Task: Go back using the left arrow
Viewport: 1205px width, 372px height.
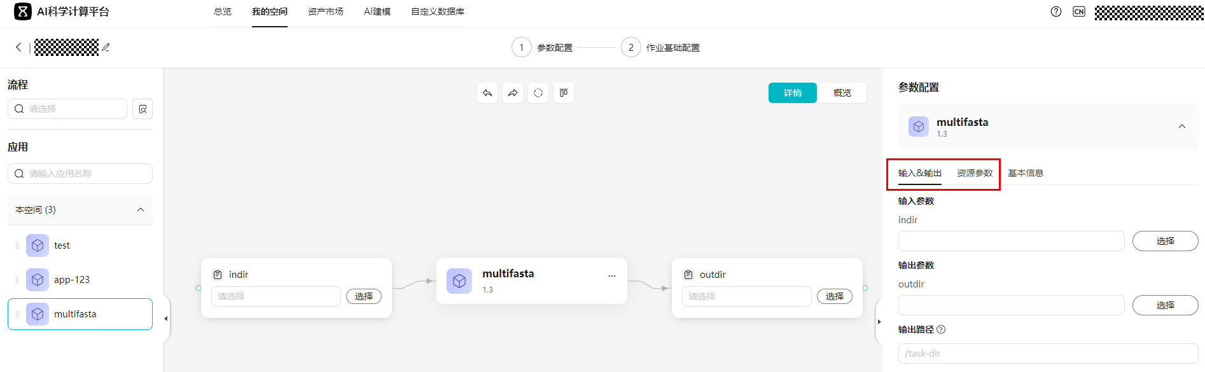Action: (x=18, y=47)
